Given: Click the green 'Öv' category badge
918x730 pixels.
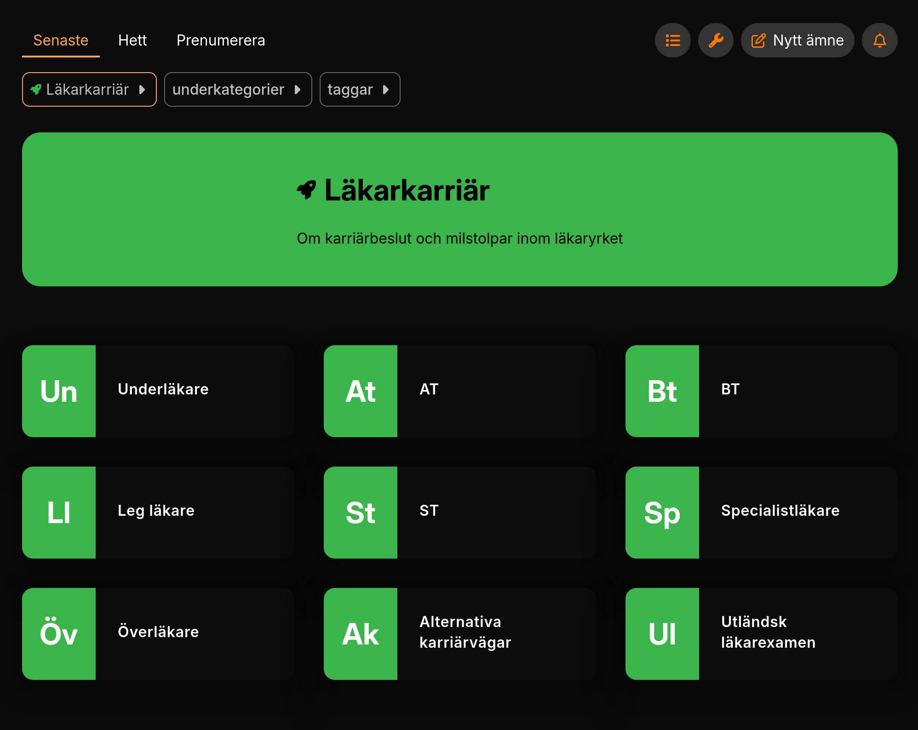Looking at the screenshot, I should click(59, 634).
